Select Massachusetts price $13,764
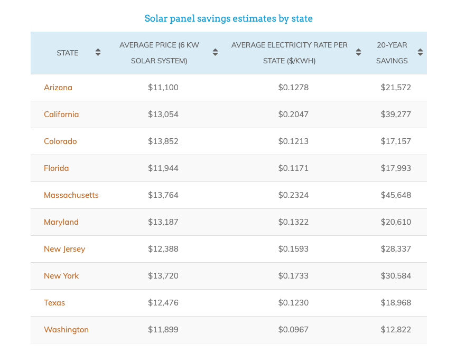This screenshot has height=354, width=456. click(x=163, y=195)
